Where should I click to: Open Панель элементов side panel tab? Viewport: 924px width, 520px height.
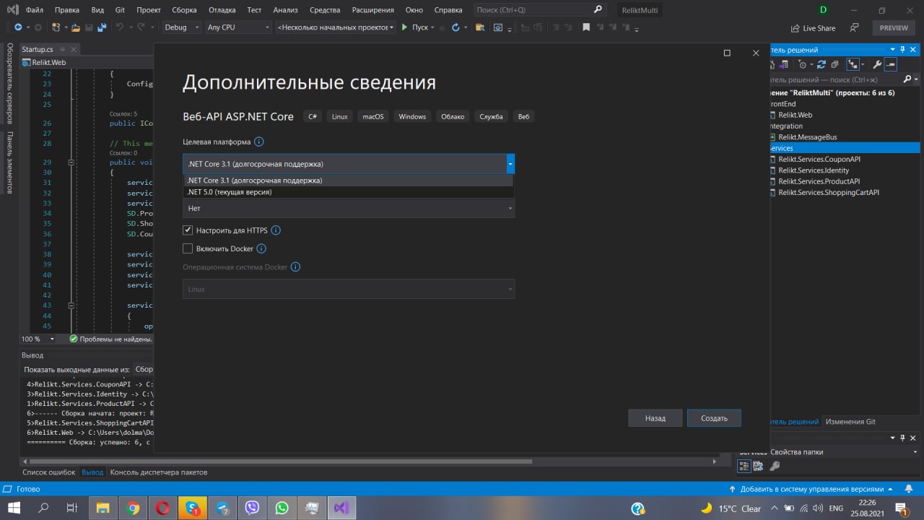click(9, 162)
